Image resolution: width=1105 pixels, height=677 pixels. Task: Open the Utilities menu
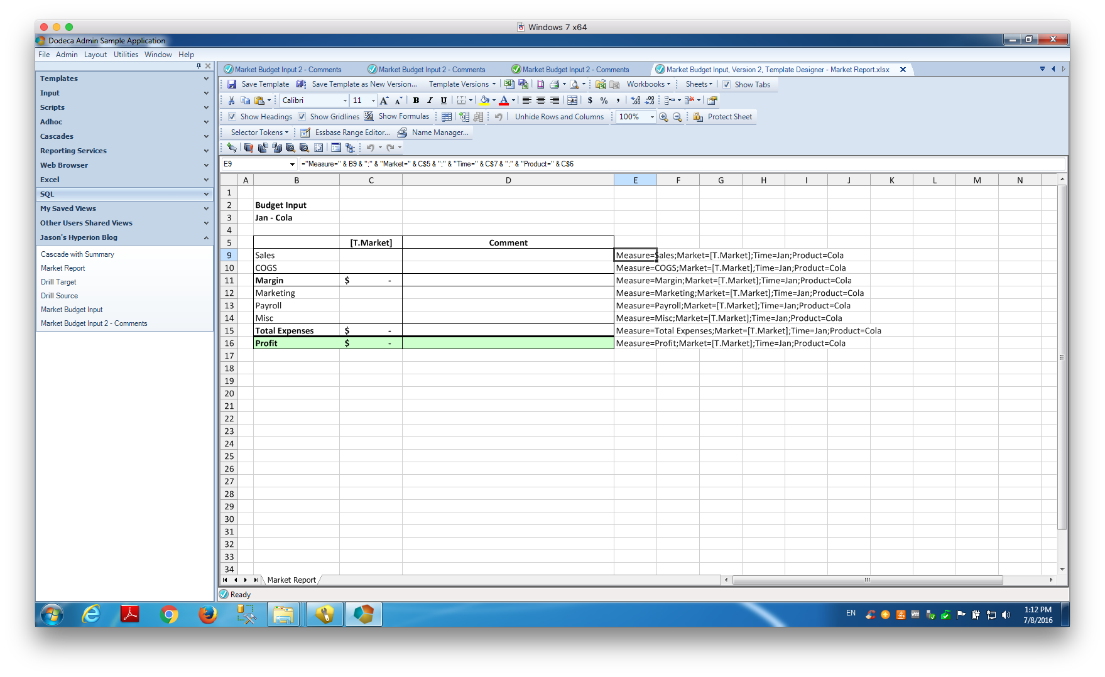point(126,55)
